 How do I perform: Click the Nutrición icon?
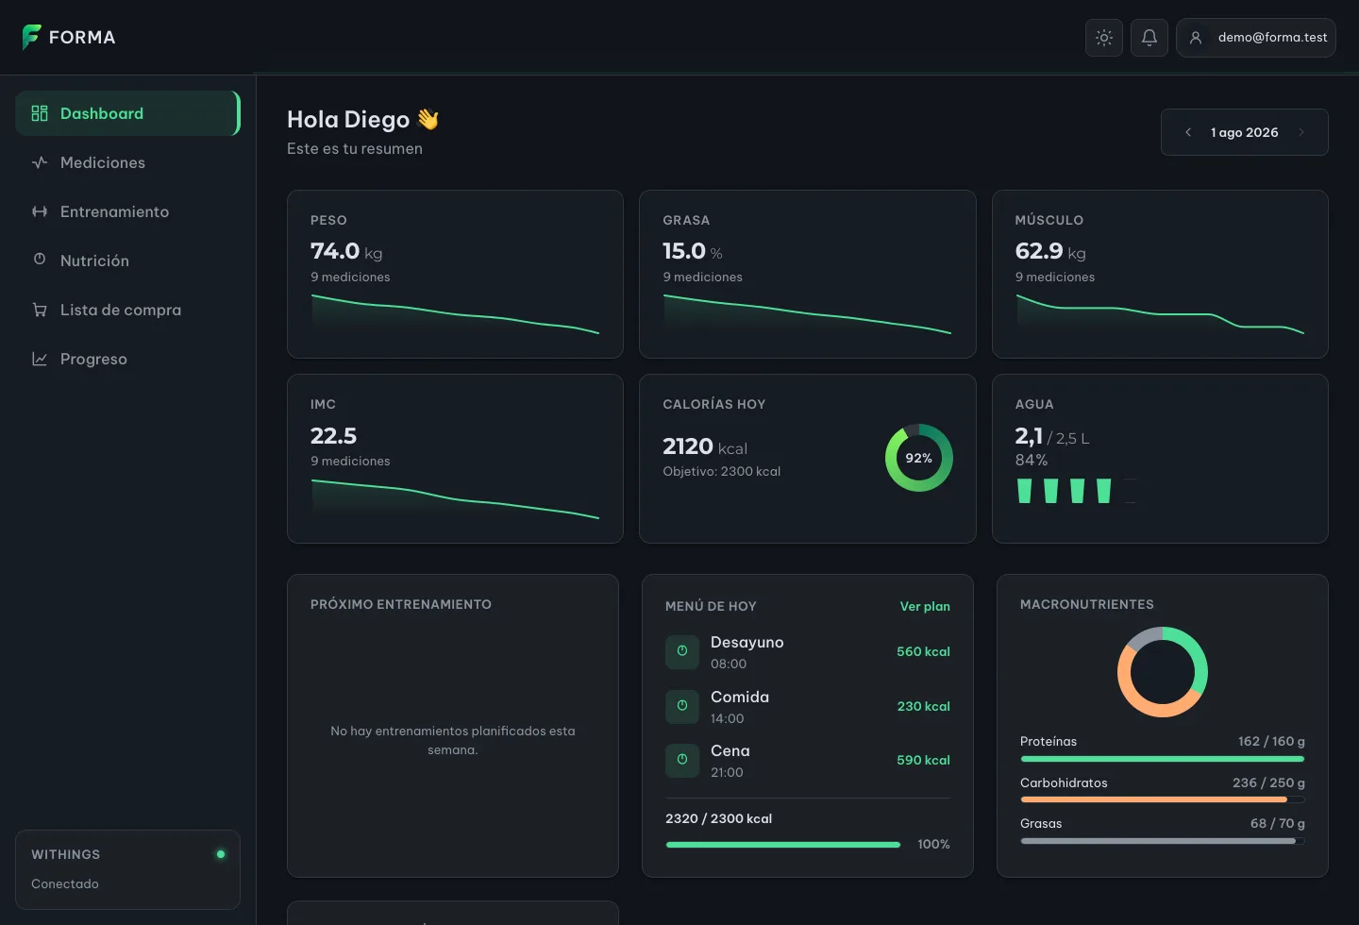40,259
